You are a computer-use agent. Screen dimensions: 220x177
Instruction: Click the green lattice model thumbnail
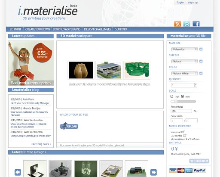tap(137, 70)
